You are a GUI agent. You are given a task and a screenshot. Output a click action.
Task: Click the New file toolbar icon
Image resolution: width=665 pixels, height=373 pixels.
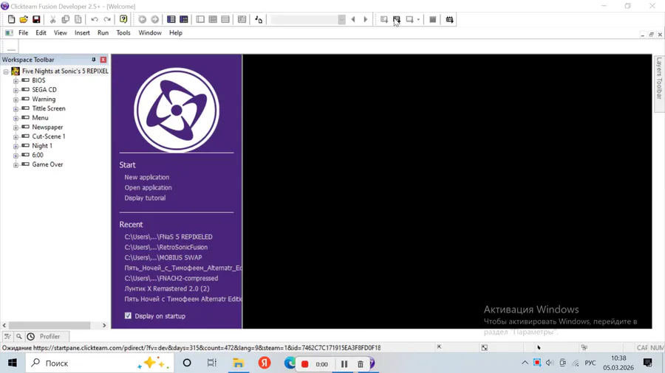tap(11, 19)
